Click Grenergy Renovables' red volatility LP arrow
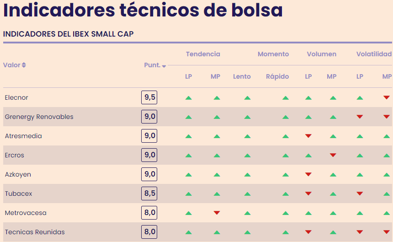 pyautogui.click(x=360, y=117)
